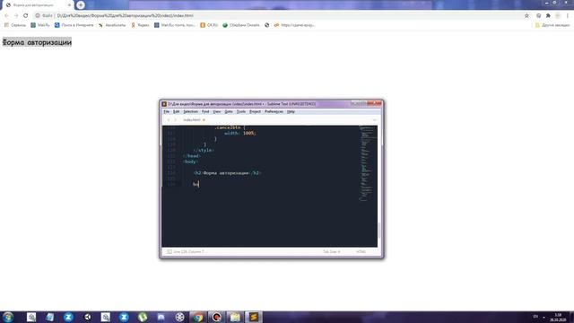
Task: Click Sublime's previous tab arrow
Action: [169, 120]
